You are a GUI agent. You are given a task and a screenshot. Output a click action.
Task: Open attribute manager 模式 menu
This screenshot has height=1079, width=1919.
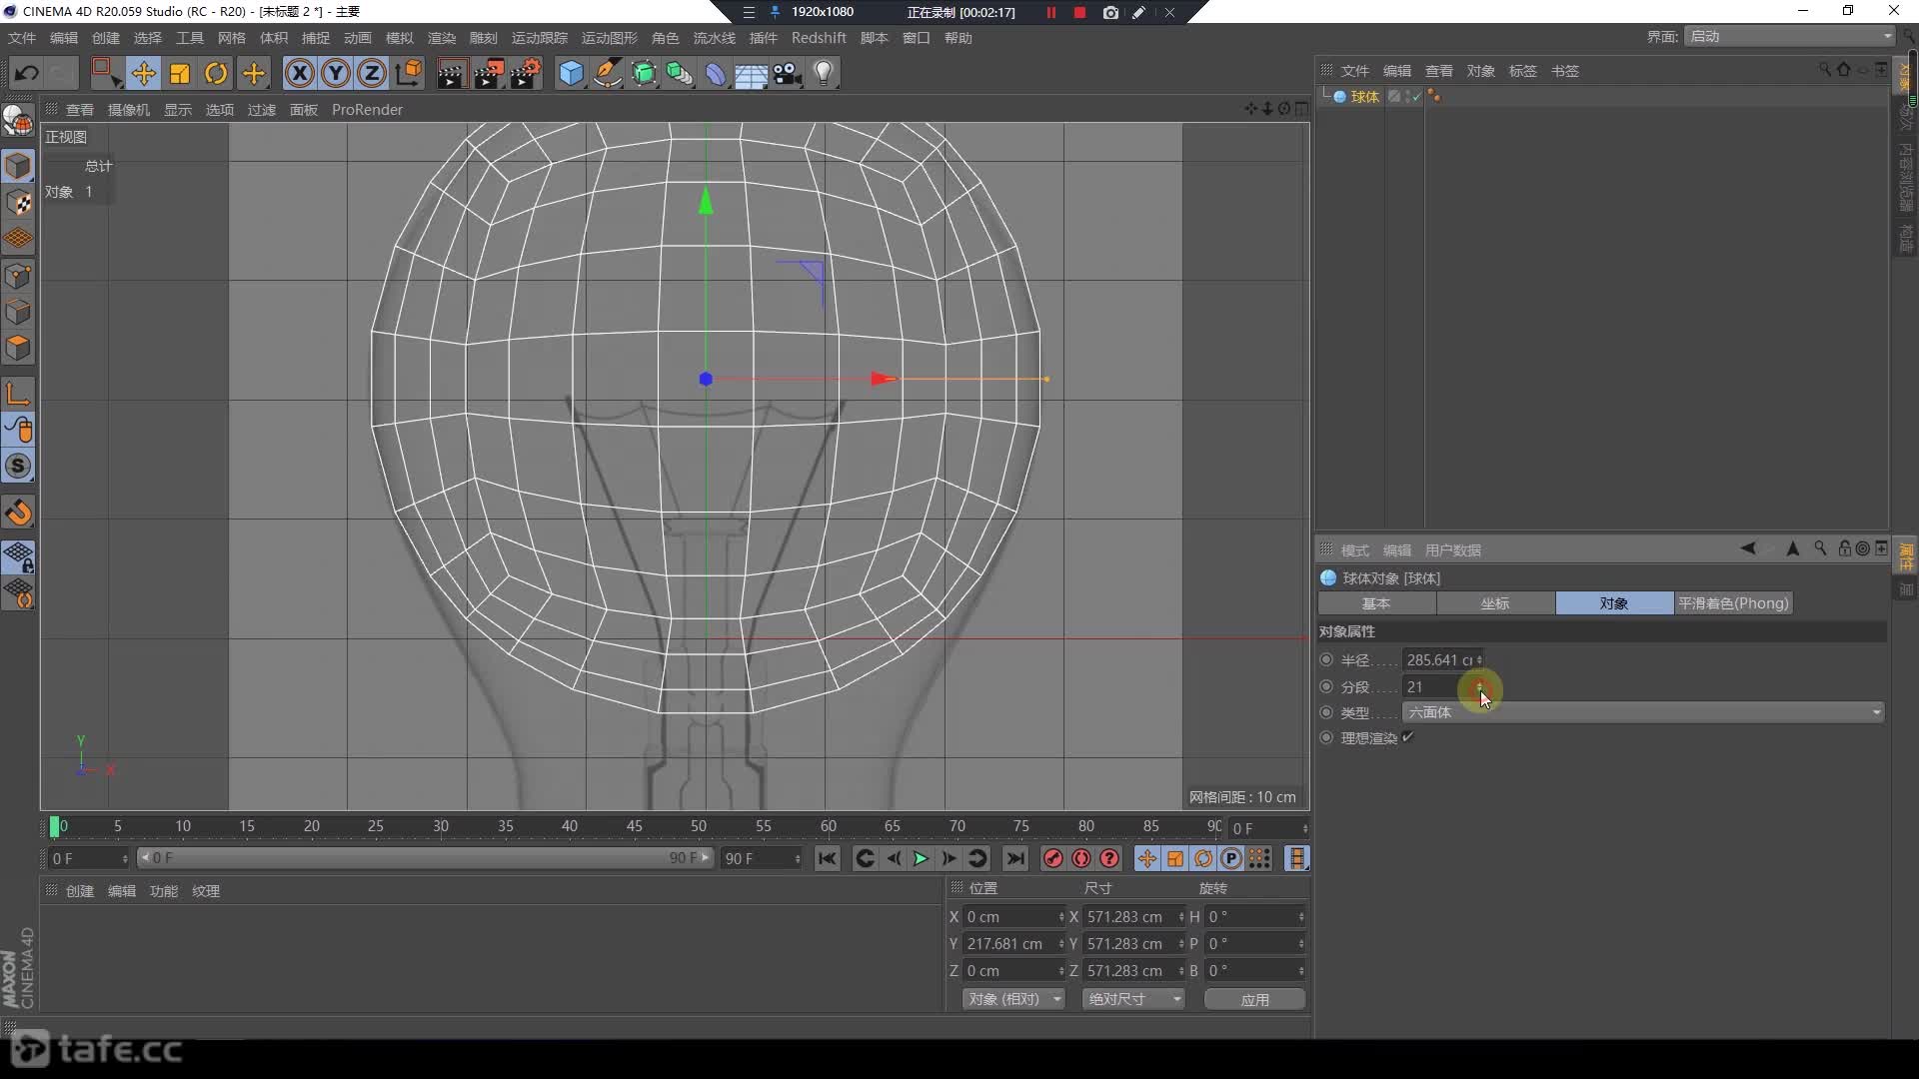pos(1355,550)
